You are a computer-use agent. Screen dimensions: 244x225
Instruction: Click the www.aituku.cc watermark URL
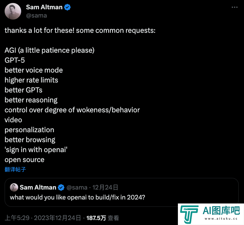point(221,219)
